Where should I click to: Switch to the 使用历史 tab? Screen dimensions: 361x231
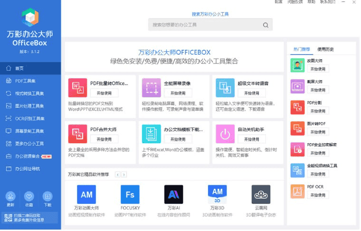click(x=326, y=49)
